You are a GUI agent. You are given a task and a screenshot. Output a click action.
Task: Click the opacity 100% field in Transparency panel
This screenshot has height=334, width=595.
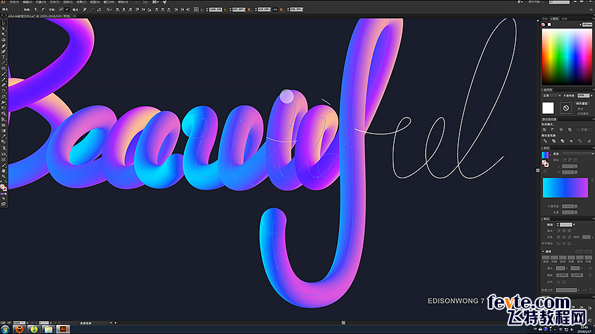click(584, 96)
